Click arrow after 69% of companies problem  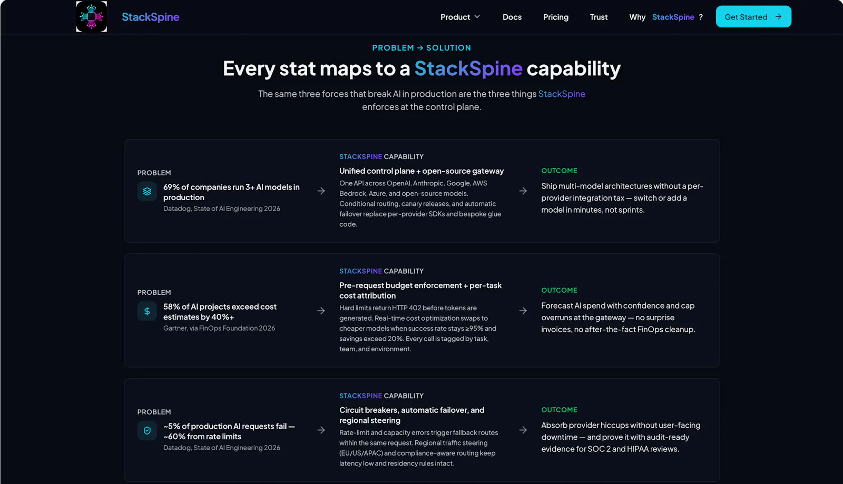coord(321,191)
